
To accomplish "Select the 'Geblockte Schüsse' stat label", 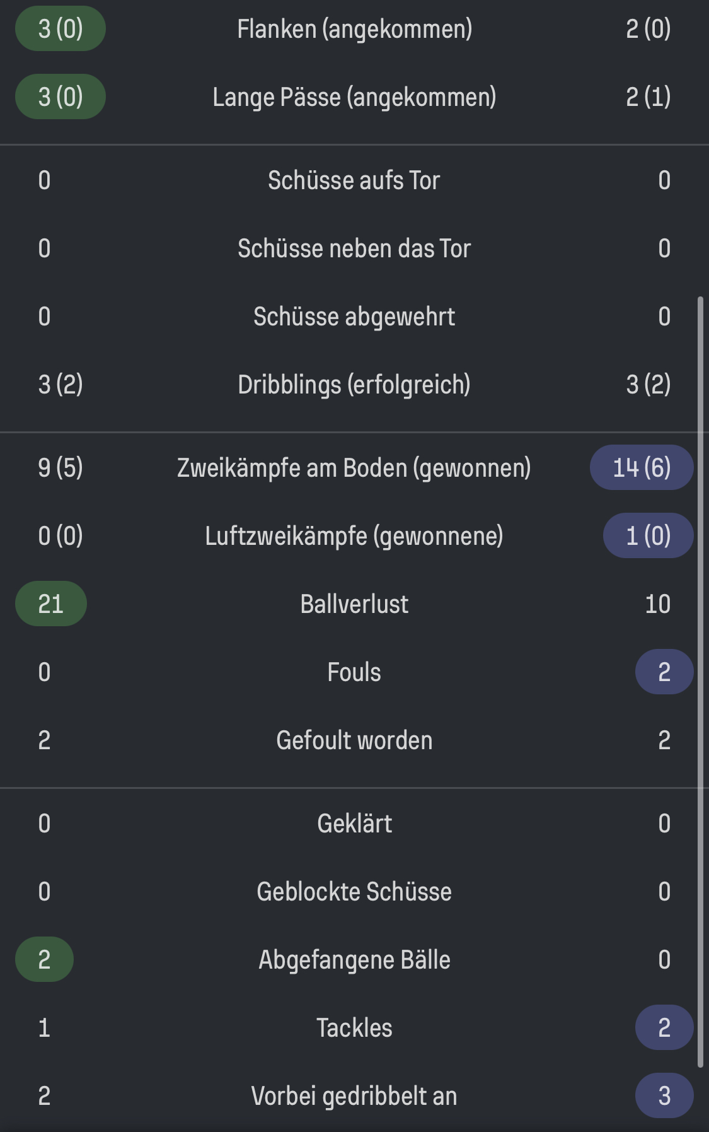I will 354,892.
